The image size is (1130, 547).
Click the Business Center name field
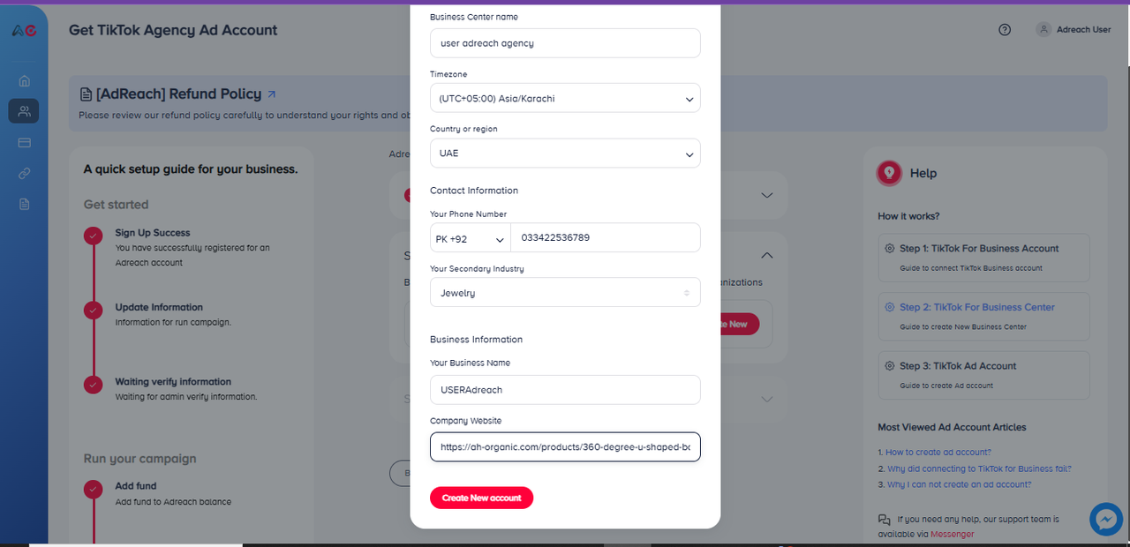pos(565,43)
